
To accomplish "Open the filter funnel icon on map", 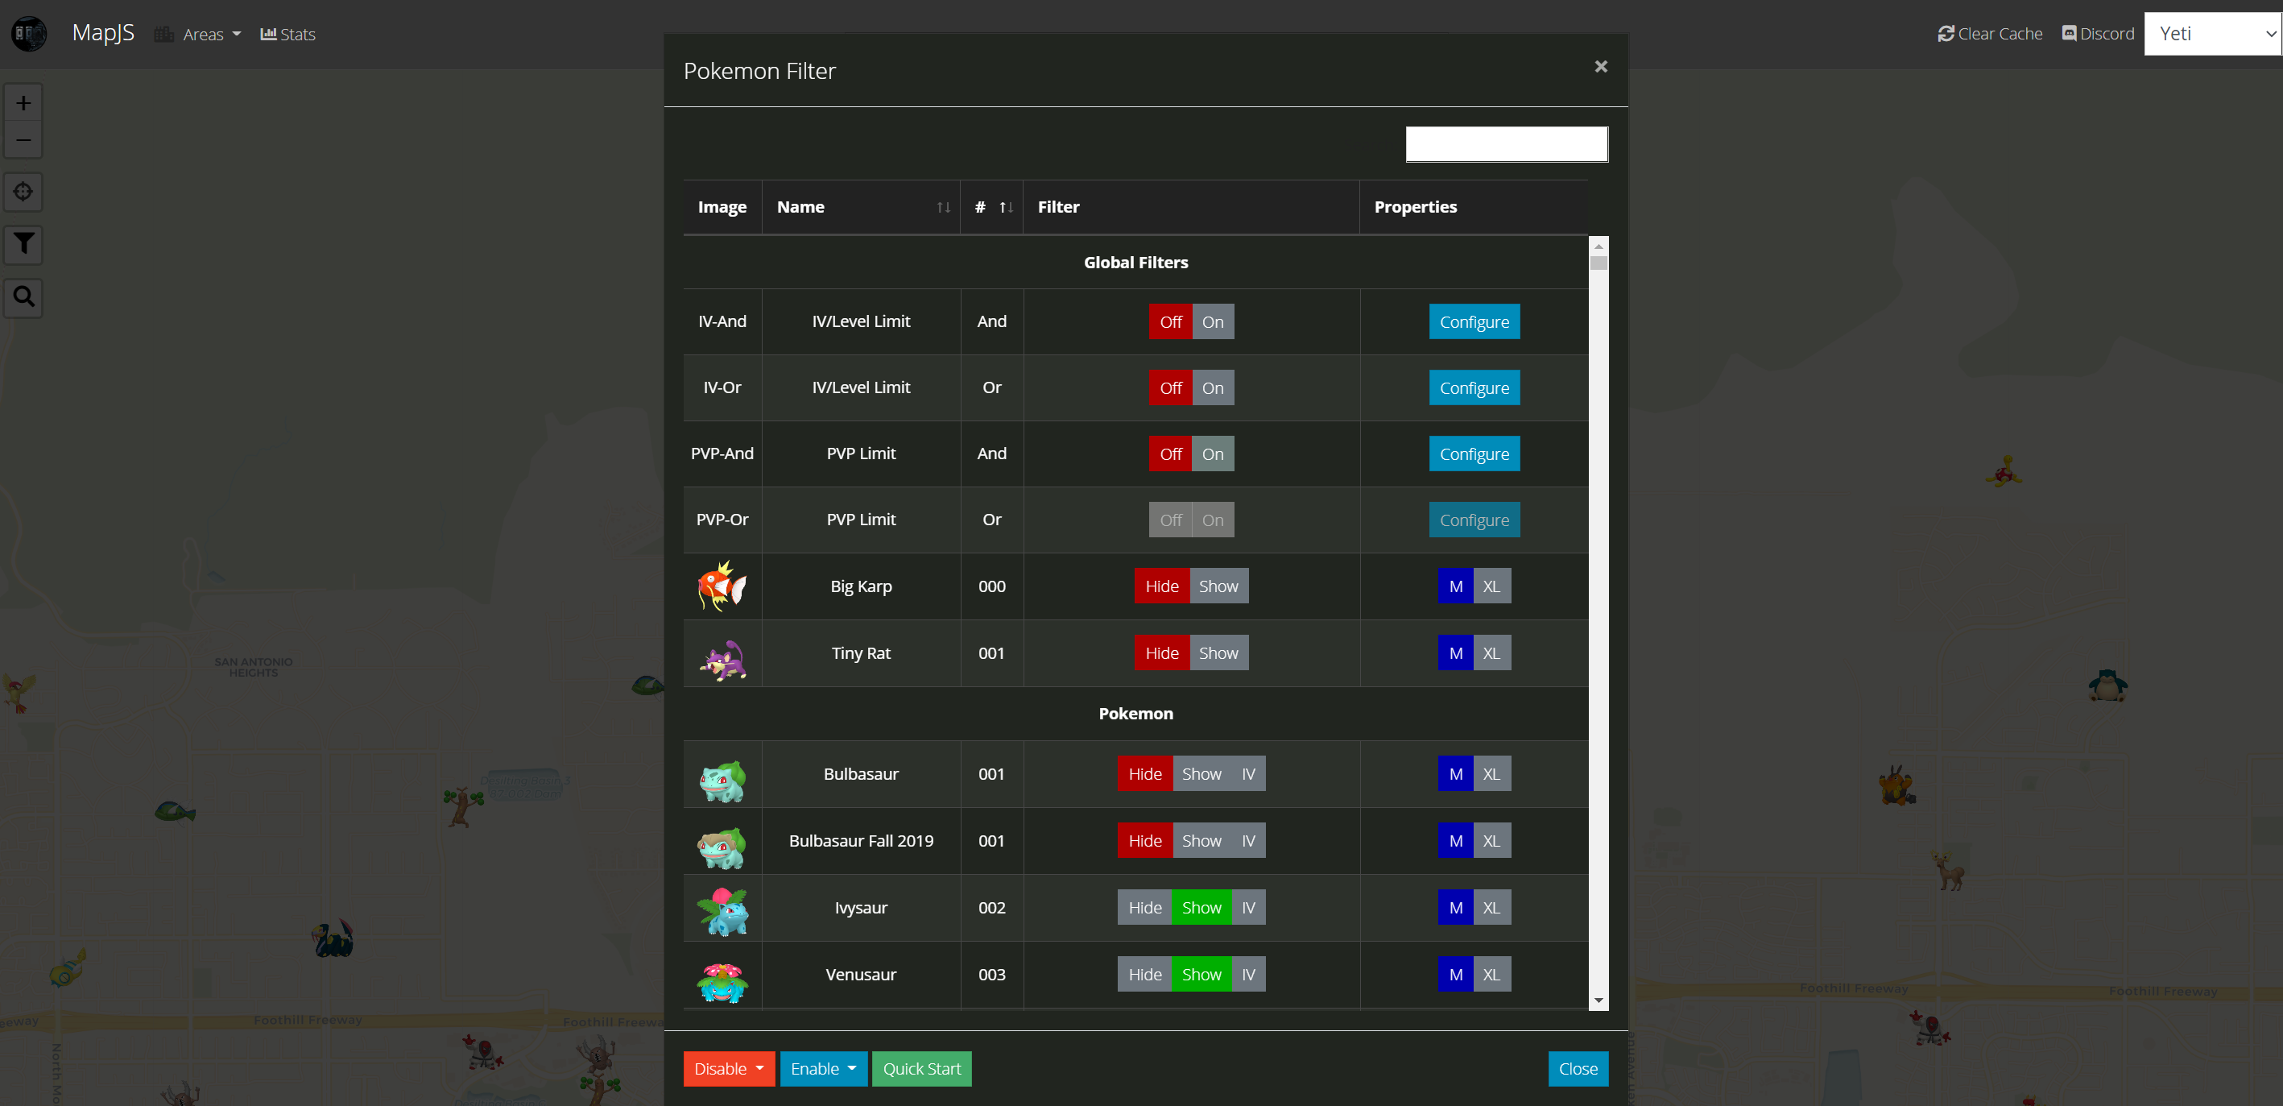I will (24, 244).
